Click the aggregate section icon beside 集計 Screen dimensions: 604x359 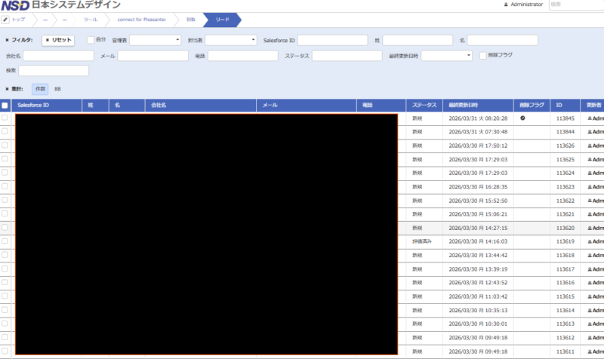8,89
